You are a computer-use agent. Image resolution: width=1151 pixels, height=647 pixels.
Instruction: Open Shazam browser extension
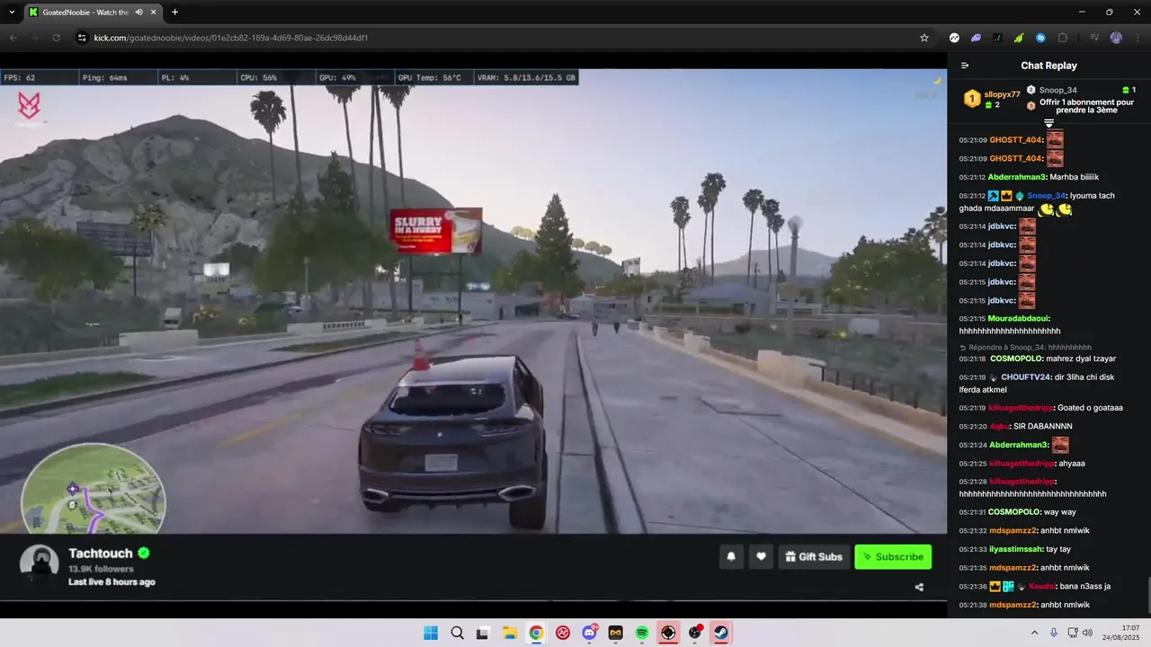pyautogui.click(x=1040, y=38)
